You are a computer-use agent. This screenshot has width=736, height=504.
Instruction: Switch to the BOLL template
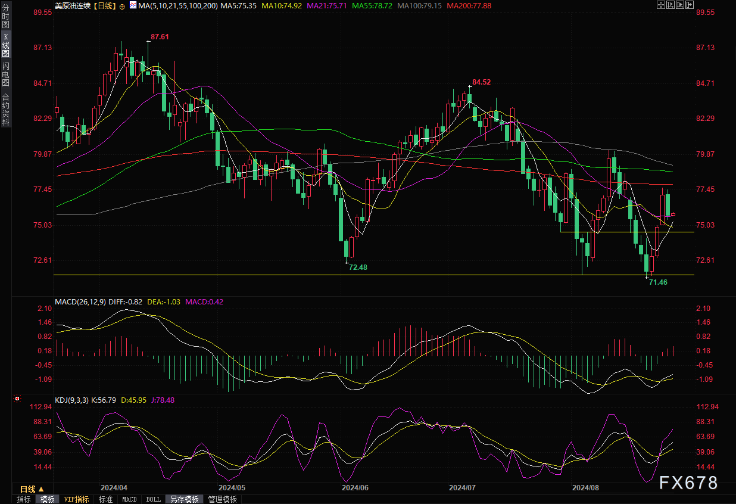(153, 499)
